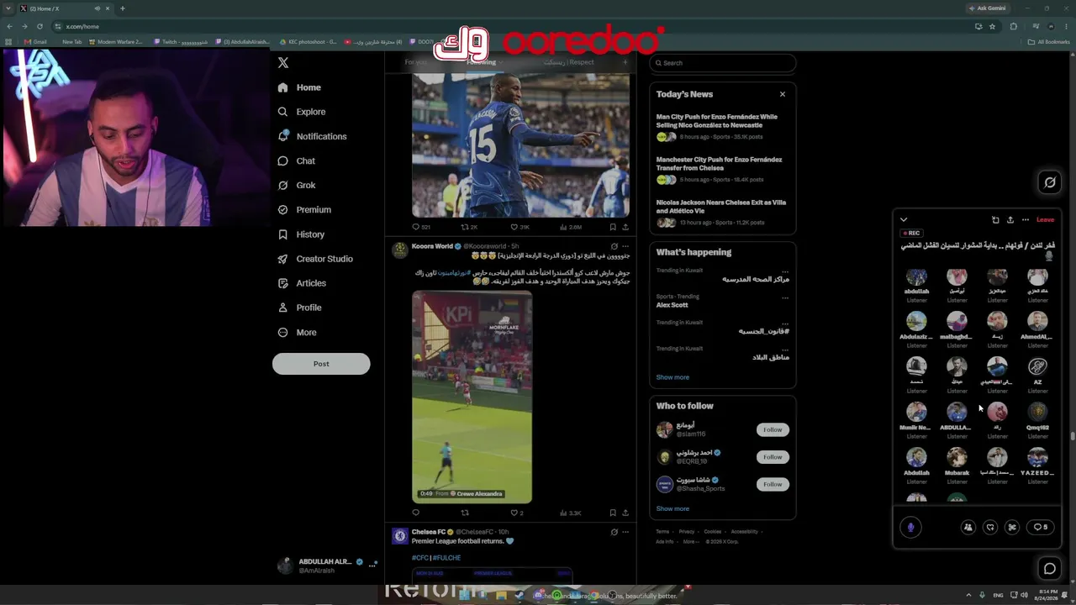Open Chelsea FC post more options
Image resolution: width=1076 pixels, height=605 pixels.
click(625, 532)
